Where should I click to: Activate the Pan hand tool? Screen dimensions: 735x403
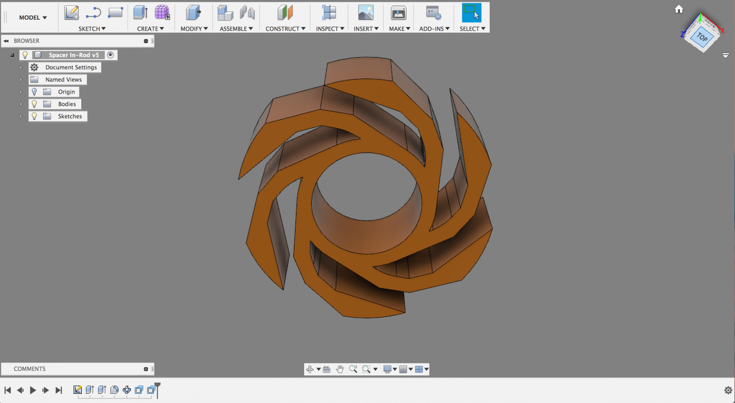(340, 369)
